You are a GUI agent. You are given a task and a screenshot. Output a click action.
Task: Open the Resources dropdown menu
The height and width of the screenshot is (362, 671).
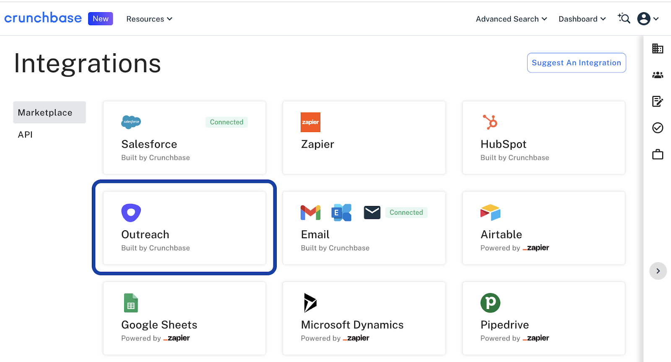[x=149, y=19]
